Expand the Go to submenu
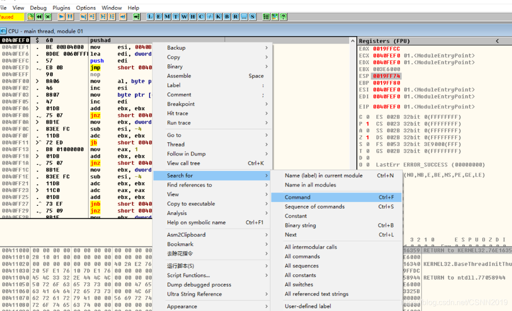This screenshot has width=512, height=311. (213, 135)
